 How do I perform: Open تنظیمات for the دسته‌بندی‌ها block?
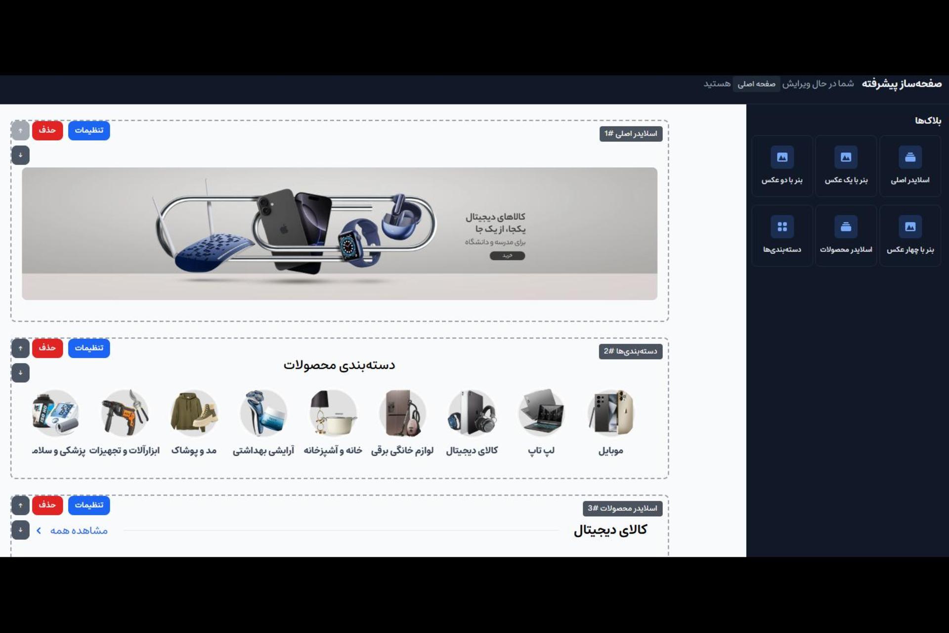89,348
